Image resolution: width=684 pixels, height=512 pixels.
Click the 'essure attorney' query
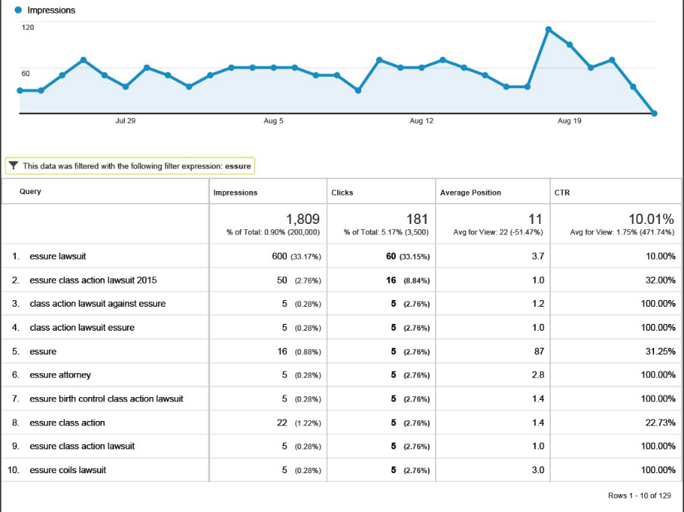tap(61, 375)
